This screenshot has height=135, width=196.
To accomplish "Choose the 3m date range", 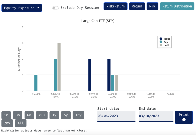I will pos(18,115).
